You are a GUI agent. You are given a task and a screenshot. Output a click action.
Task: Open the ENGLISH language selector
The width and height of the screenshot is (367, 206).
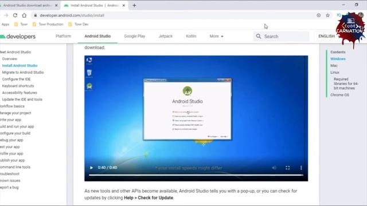click(x=326, y=36)
